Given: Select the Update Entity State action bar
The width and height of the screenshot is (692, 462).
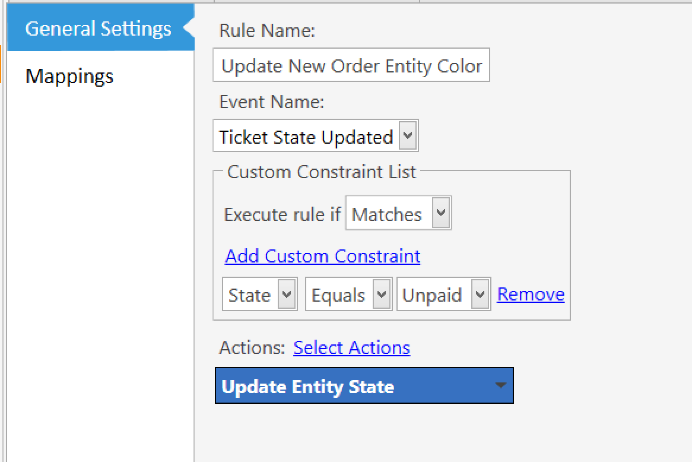Looking at the screenshot, I should (364, 385).
